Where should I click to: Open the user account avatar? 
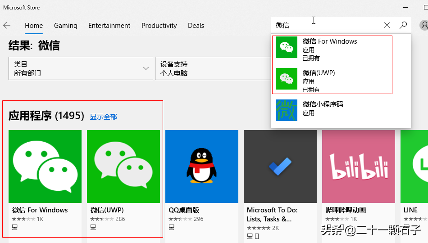[x=424, y=25]
